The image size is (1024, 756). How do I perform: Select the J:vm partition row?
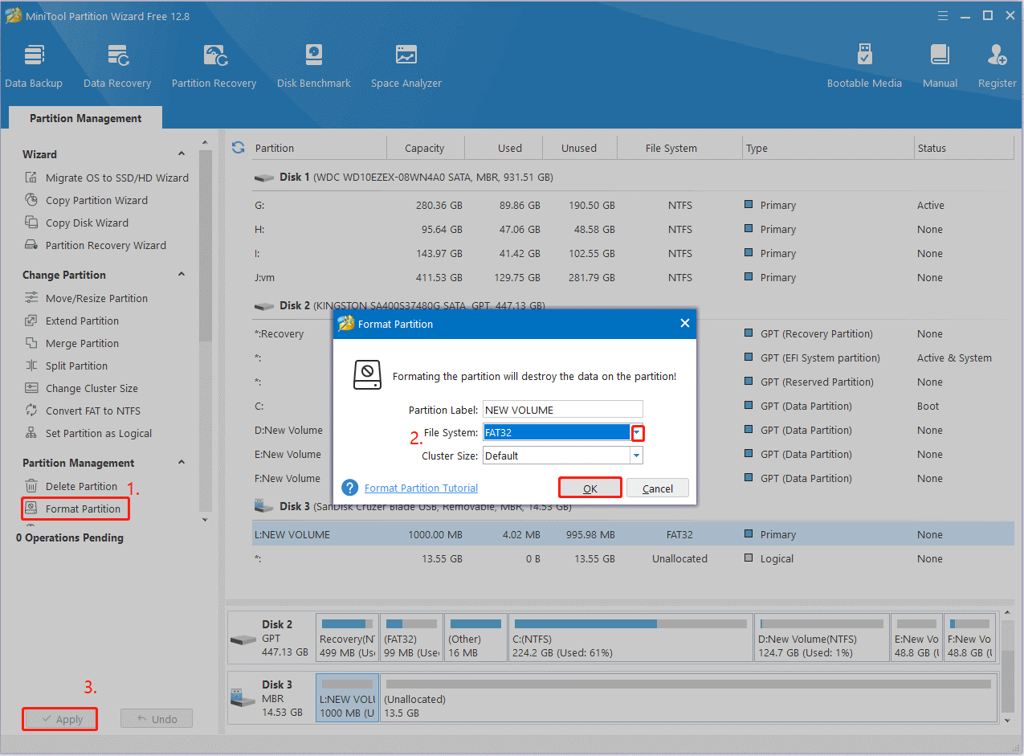tap(633, 277)
